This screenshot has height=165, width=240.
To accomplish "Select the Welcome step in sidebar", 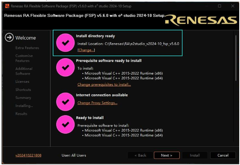I will point(26,38).
